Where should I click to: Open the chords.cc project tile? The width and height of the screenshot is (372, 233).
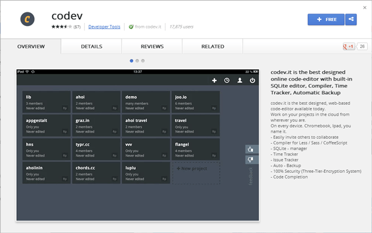[96, 173]
